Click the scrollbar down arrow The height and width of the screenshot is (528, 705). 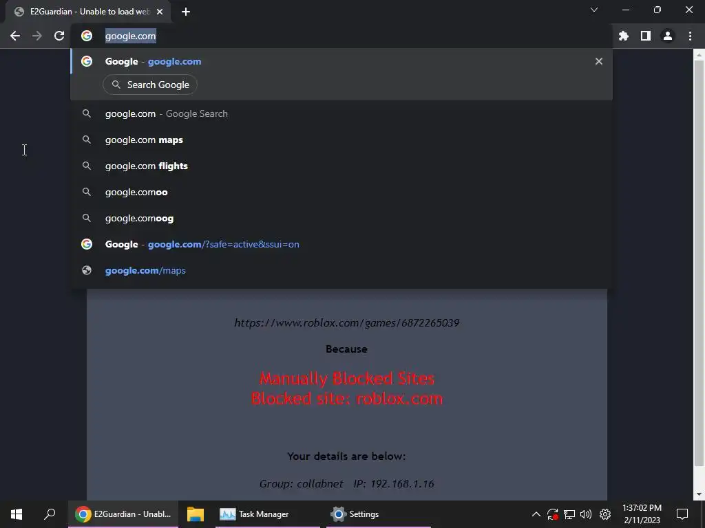(x=699, y=494)
